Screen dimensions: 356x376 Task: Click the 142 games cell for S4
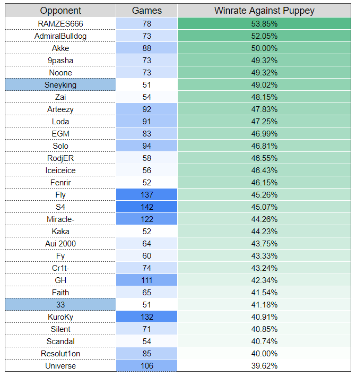tap(147, 207)
